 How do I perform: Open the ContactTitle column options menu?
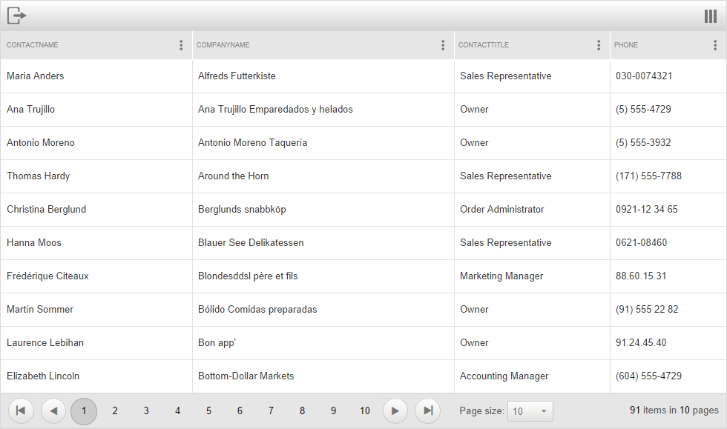click(x=599, y=45)
